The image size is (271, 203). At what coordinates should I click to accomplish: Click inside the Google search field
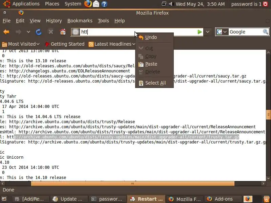[x=245, y=32]
